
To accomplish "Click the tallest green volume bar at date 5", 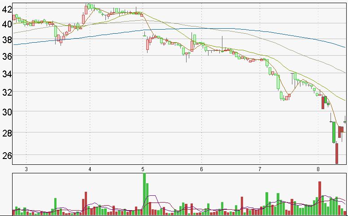I will click(144, 194).
